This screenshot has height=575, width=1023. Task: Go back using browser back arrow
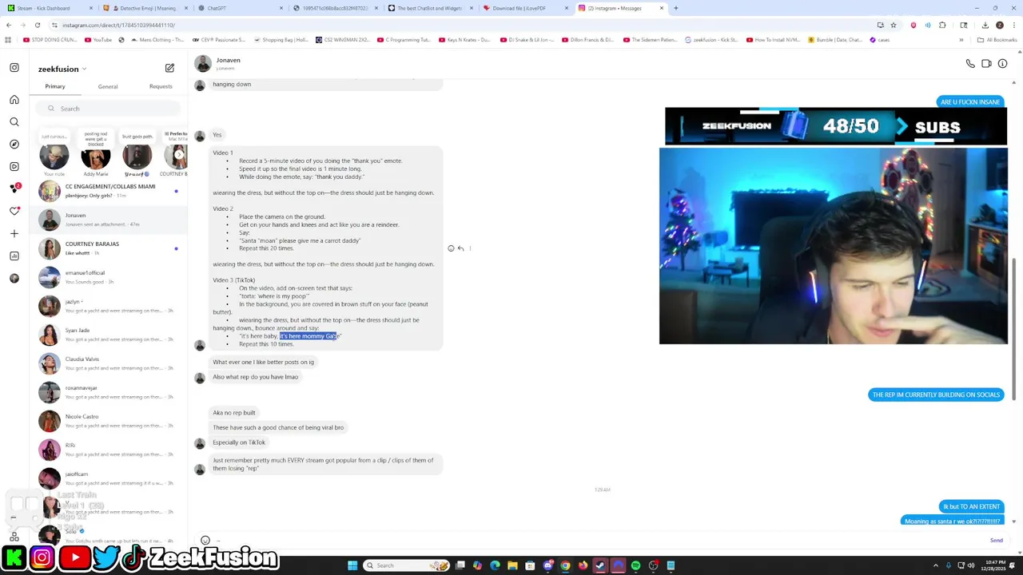9,25
